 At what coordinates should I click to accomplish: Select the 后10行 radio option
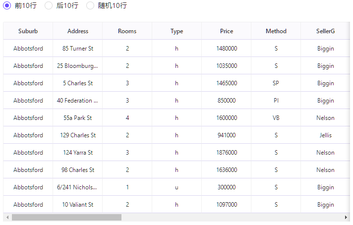tap(49, 6)
